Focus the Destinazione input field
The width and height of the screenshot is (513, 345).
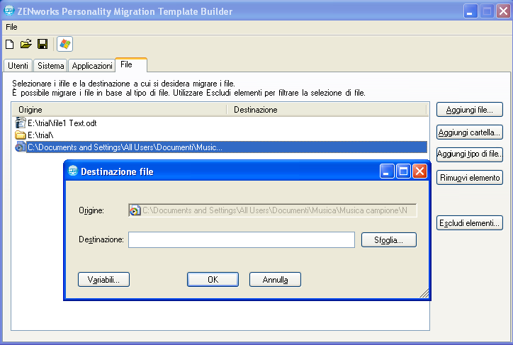point(242,239)
